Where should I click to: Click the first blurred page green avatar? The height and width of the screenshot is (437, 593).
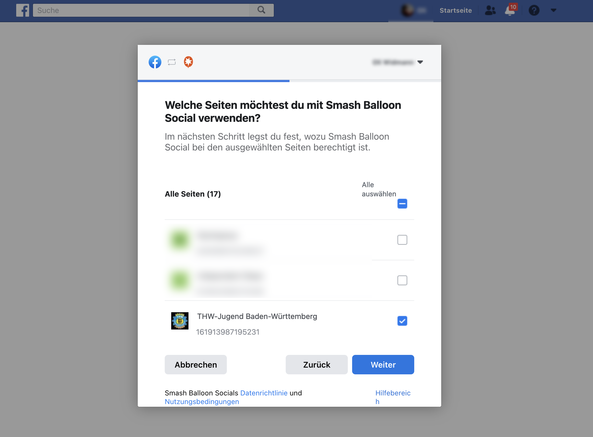(180, 240)
